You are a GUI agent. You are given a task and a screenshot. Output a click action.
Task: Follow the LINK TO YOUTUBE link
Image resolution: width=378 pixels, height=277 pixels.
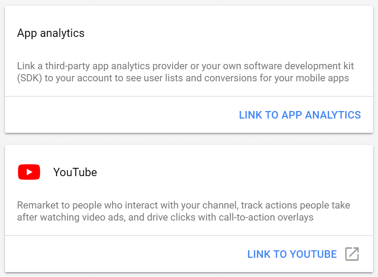click(x=292, y=254)
